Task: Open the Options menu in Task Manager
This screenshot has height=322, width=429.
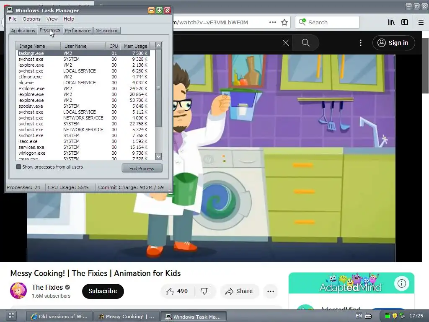Action: point(31,19)
